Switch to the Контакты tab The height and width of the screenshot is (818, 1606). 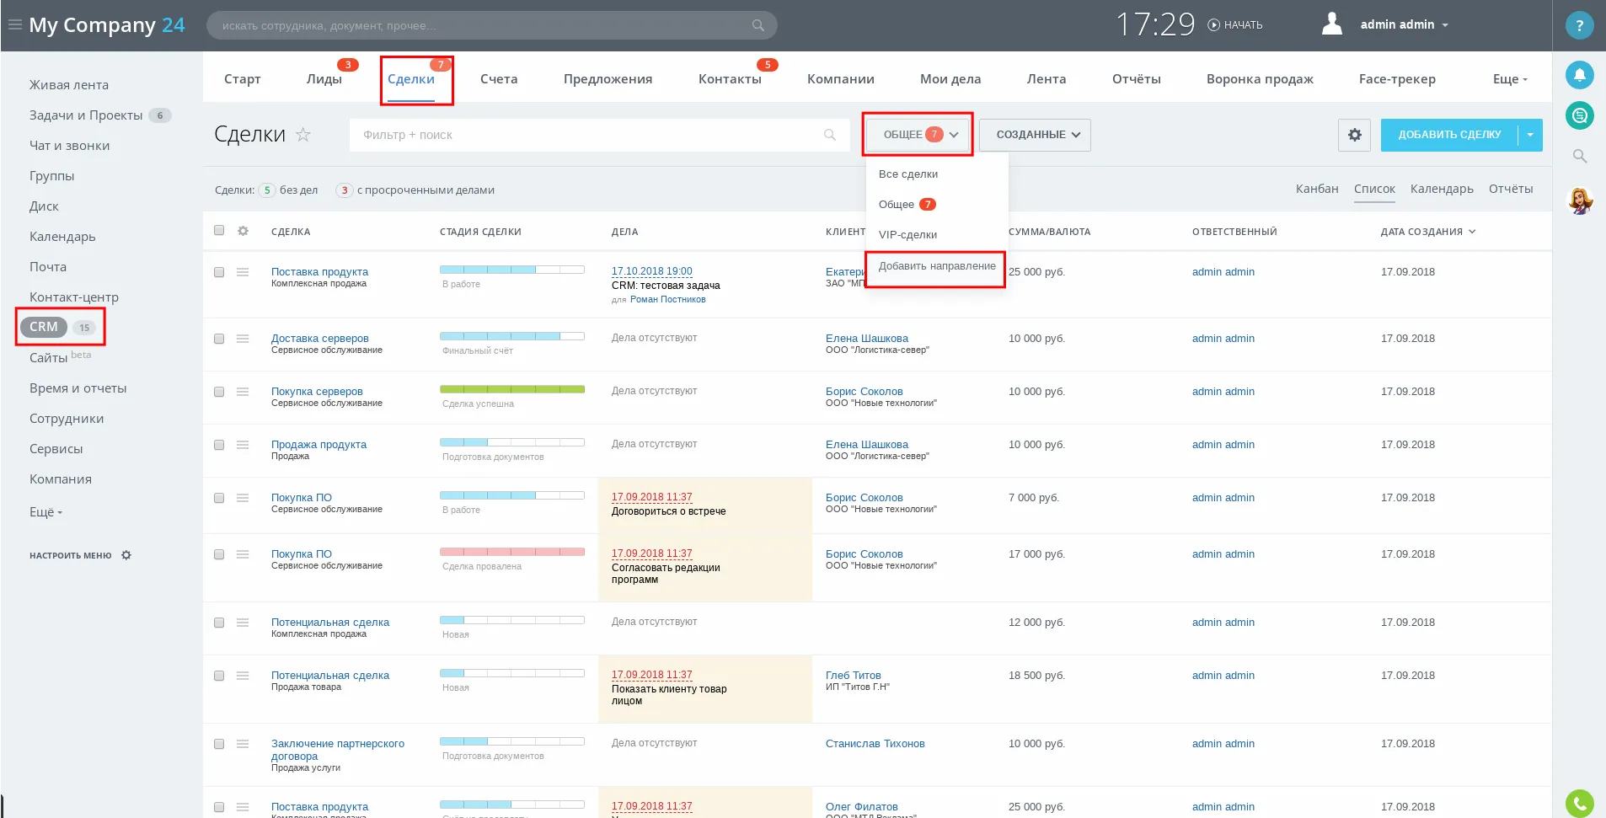pyautogui.click(x=730, y=79)
